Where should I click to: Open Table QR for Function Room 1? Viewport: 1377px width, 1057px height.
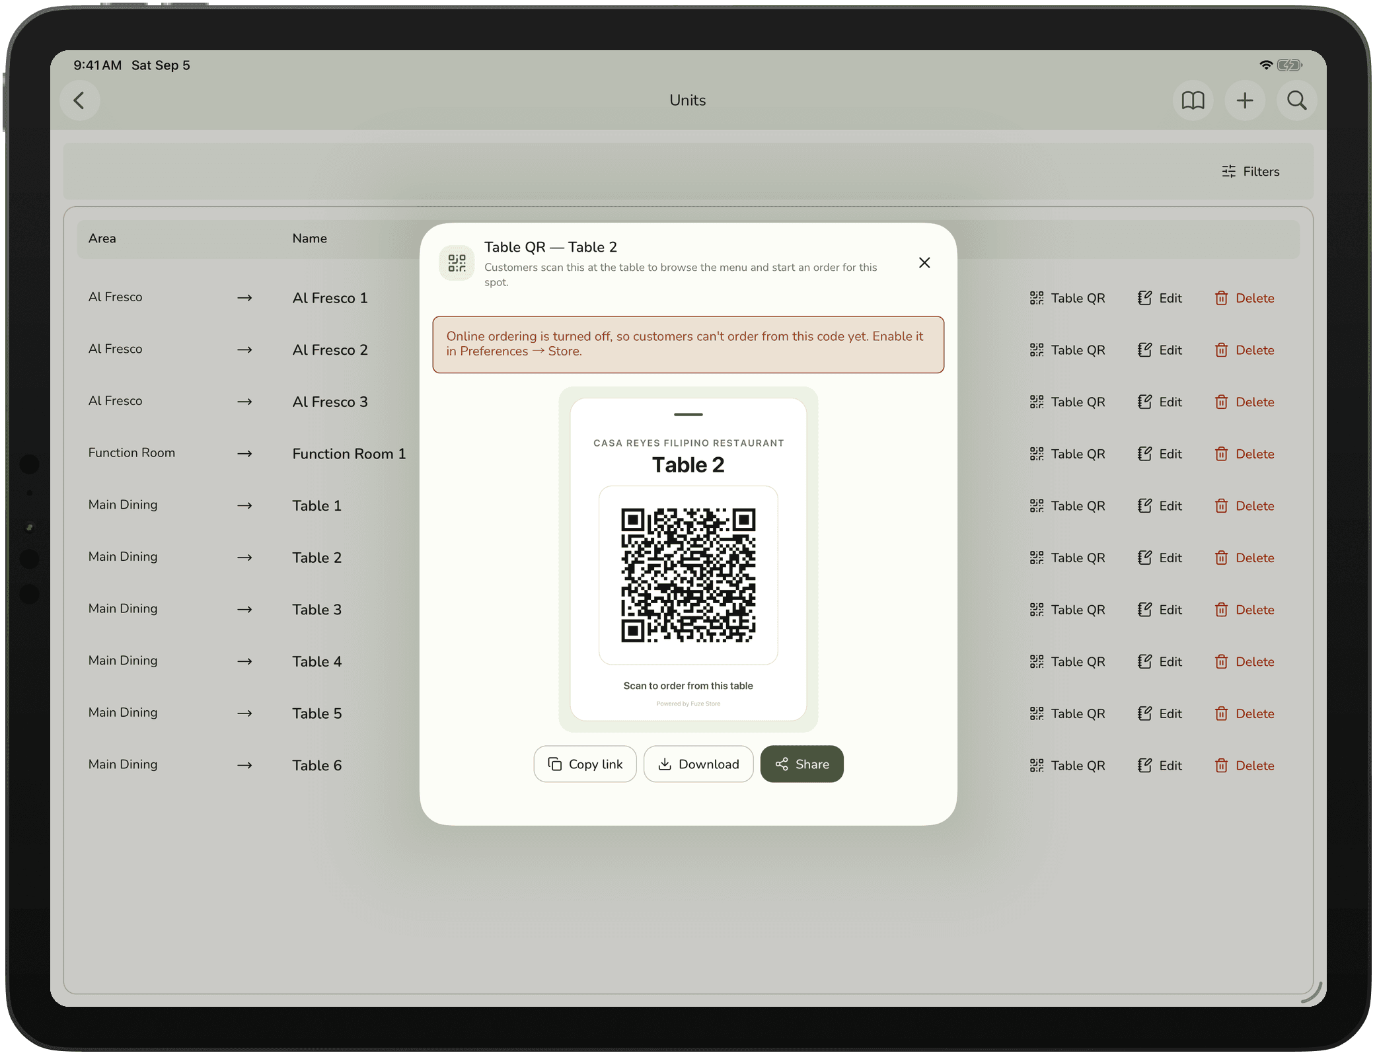click(1067, 454)
